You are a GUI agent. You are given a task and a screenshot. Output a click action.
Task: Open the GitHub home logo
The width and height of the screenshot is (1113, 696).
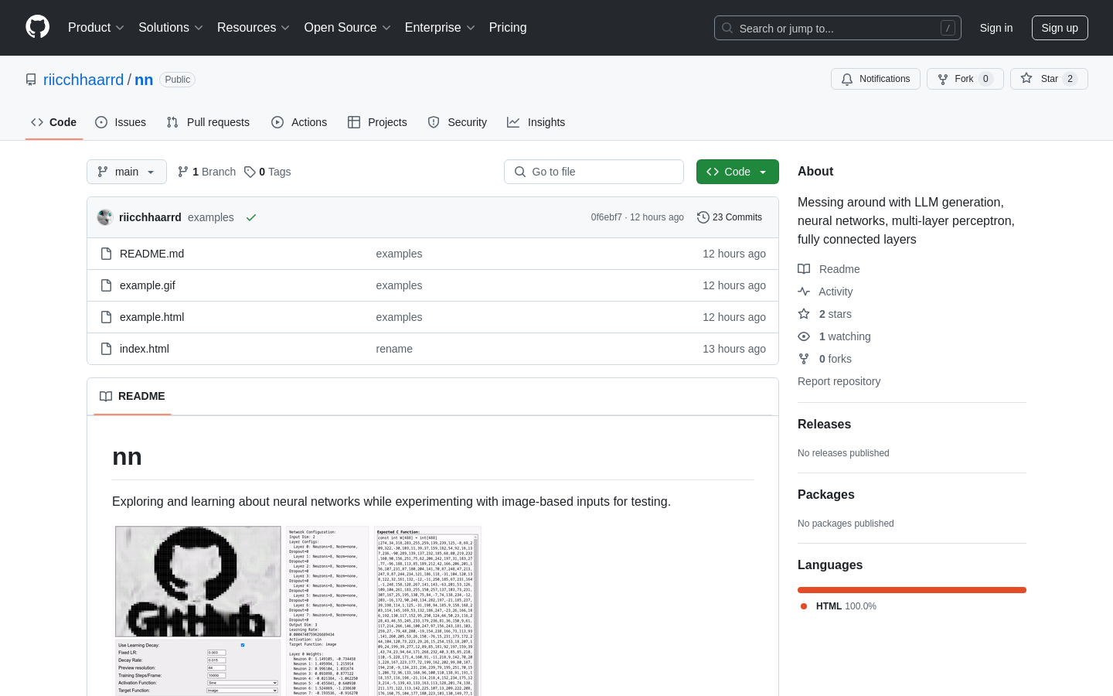pos(37,27)
